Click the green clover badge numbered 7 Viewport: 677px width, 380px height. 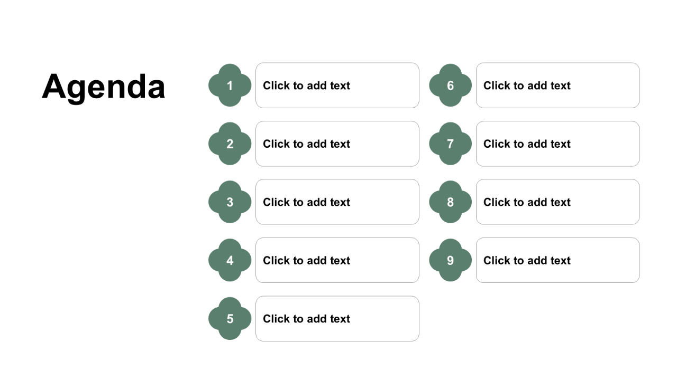pos(450,144)
